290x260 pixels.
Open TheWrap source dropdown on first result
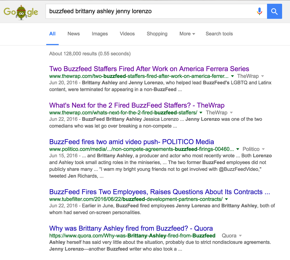click(x=263, y=76)
